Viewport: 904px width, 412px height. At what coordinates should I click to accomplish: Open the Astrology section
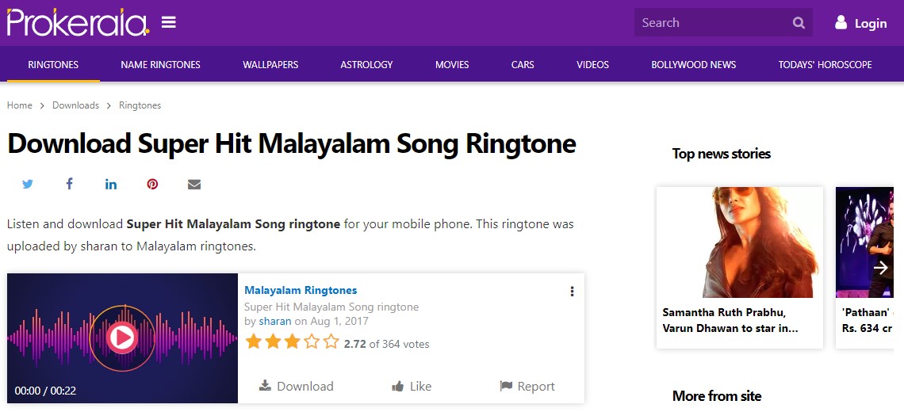pos(366,65)
